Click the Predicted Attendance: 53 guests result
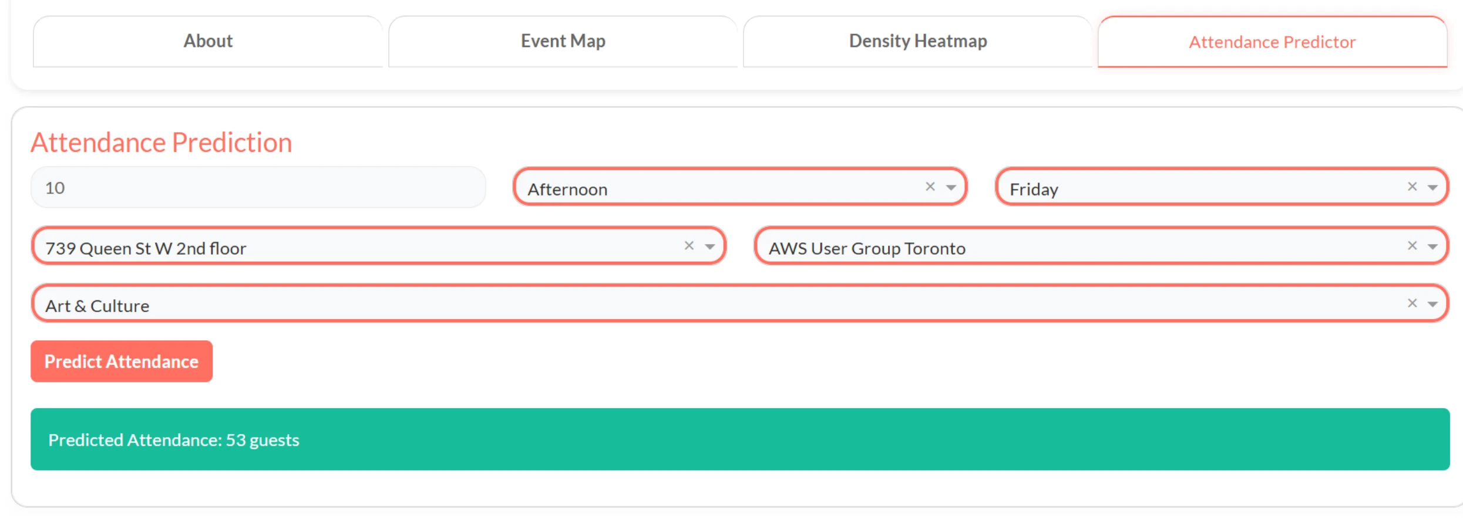This screenshot has height=518, width=1463. click(x=740, y=439)
